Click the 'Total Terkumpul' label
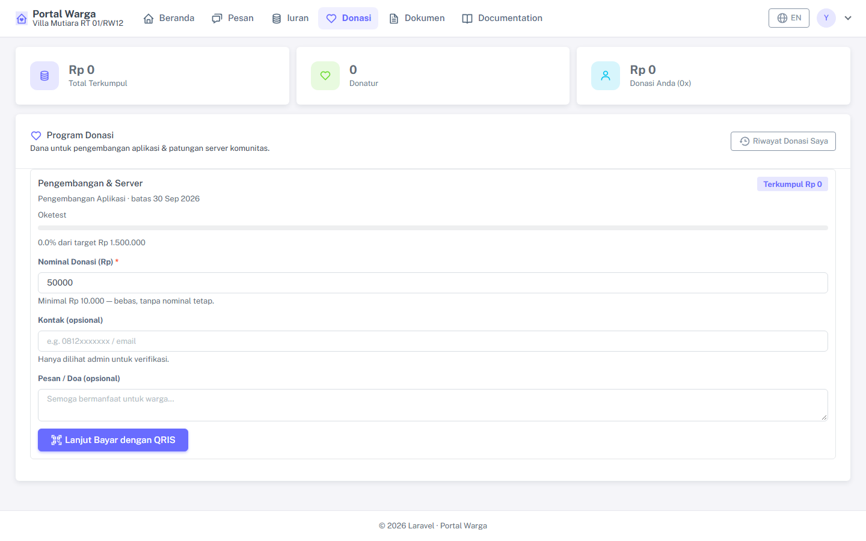This screenshot has height=541, width=866. point(98,84)
